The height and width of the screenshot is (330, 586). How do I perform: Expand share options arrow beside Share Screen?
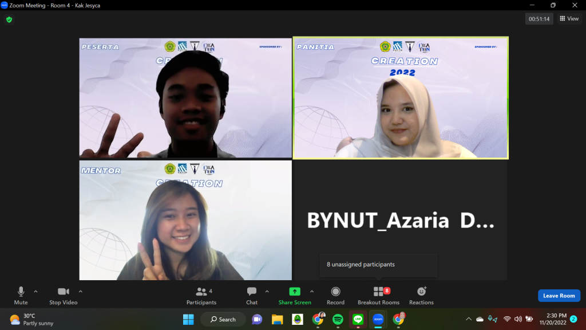pos(311,291)
